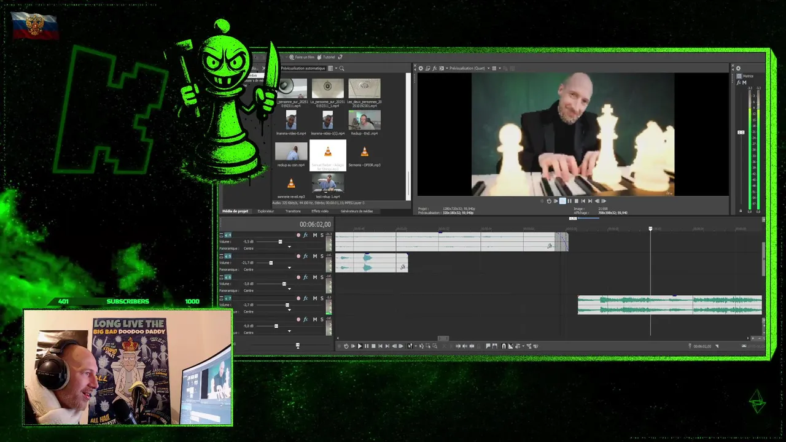Adjust track 5 volume slider at -21,7 dB
Image resolution: width=786 pixels, height=442 pixels.
(x=271, y=263)
